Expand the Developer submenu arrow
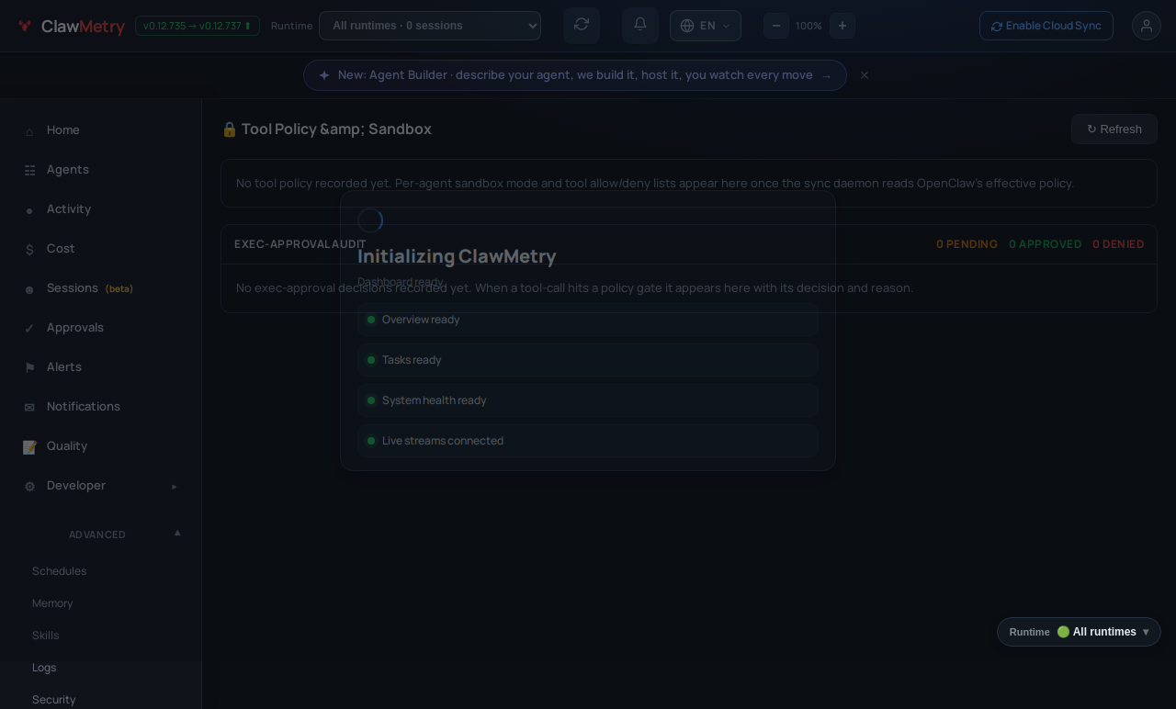The image size is (1176, 709). coord(174,486)
